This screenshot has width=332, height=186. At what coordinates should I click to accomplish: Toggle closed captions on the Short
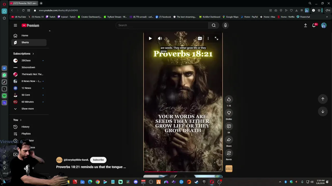pyautogui.click(x=200, y=38)
